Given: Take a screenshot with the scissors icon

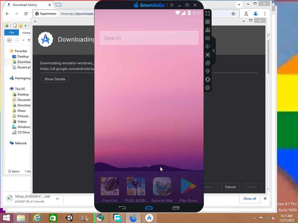Looking at the screenshot, I should tap(207, 55).
